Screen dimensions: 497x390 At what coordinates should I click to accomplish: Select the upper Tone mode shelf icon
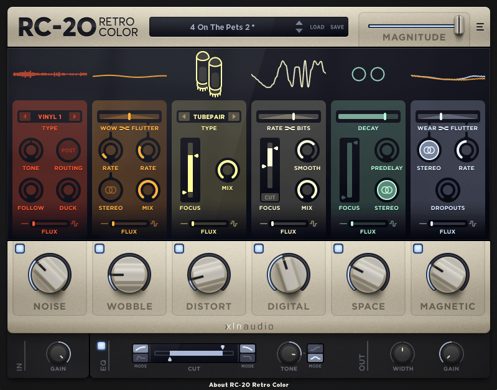click(x=315, y=349)
